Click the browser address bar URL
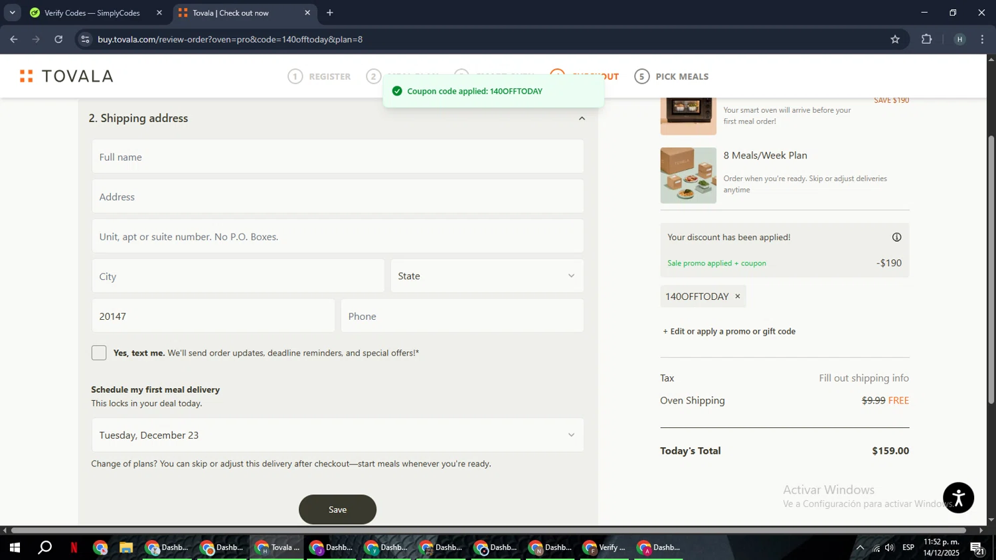The height and width of the screenshot is (560, 996). tap(230, 39)
